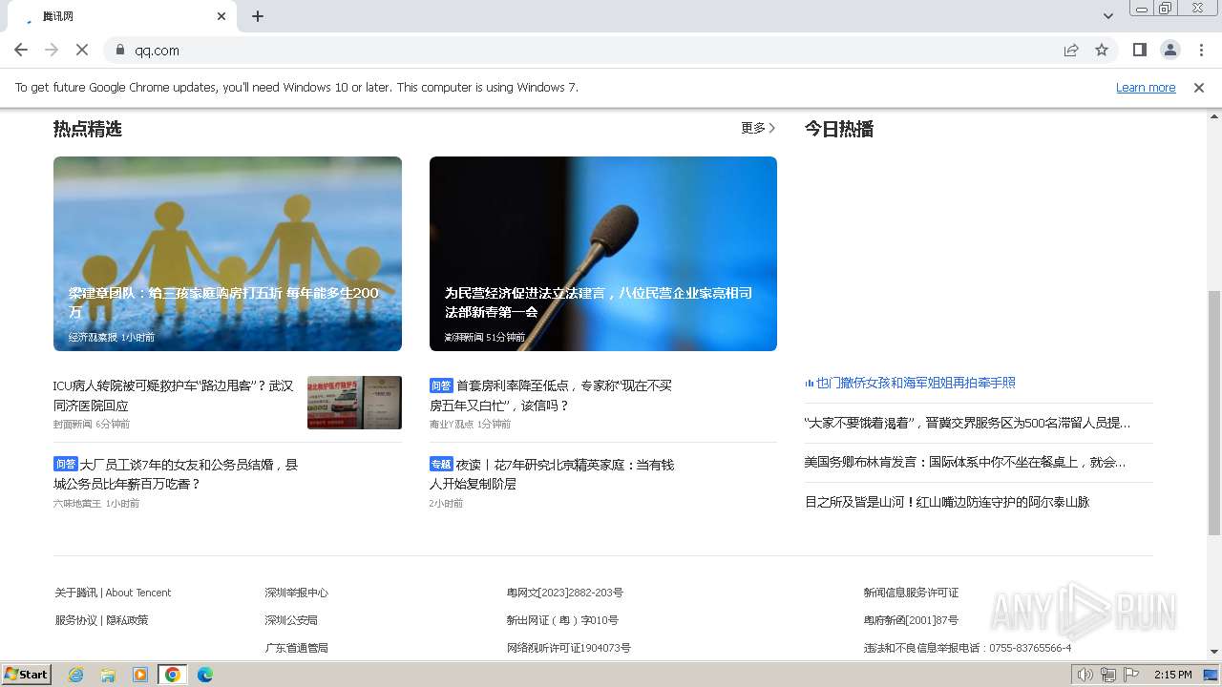The height and width of the screenshot is (687, 1222).
Task: Open File Explorer from the taskbar
Action: pos(108,675)
